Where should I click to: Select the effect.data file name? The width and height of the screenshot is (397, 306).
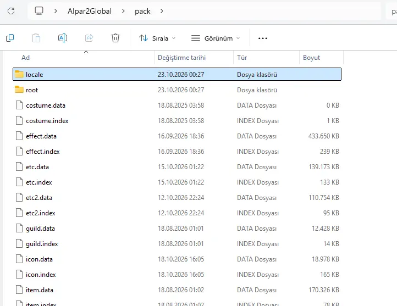(x=41, y=136)
